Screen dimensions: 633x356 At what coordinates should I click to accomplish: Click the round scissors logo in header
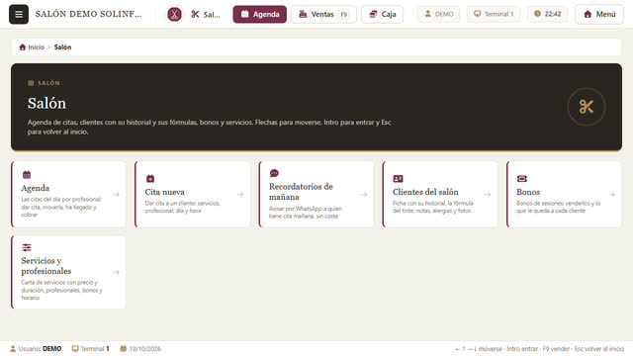174,14
